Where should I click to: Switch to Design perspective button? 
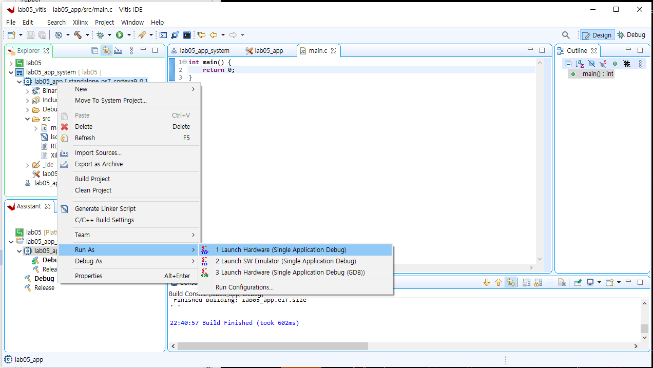point(597,35)
